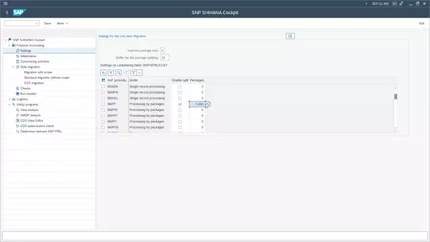The width and height of the screenshot is (430, 242).
Task: Click the Buffer for the package splitting field
Action: [165, 58]
